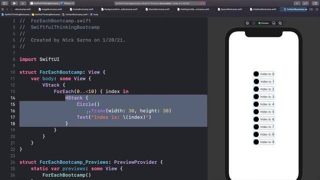Screen dimensions: 320x180
Task: Switch to the BackgroundAnd...ayBootcamp.swift tab
Action: (x=119, y=9)
